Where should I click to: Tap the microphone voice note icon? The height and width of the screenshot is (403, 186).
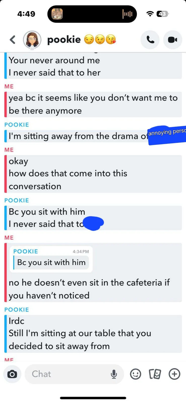(x=114, y=374)
